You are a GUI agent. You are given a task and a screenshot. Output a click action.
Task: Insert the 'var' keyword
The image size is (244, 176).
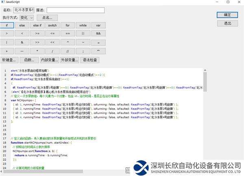click(x=98, y=25)
